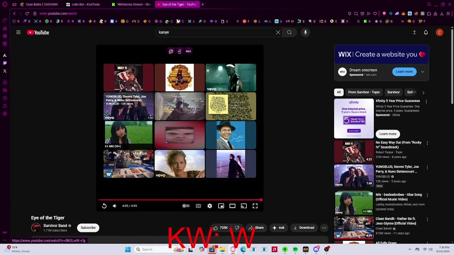The width and height of the screenshot is (454, 255).
Task: Start voice search with the microphone
Action: click(305, 32)
